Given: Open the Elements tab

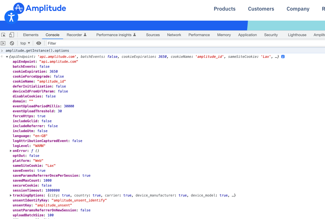Looking at the screenshot, I should [x=31, y=35].
